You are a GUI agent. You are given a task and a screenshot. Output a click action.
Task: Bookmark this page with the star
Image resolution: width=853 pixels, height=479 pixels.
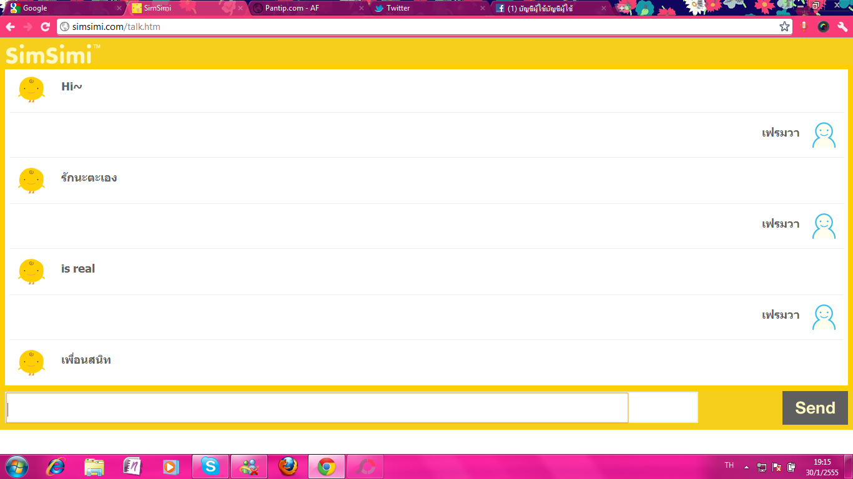coord(784,27)
